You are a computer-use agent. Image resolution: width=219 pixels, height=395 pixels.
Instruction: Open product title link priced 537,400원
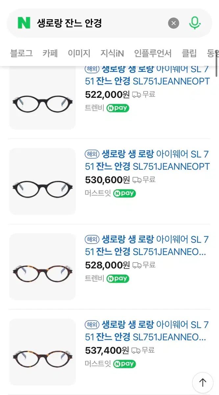point(147,331)
